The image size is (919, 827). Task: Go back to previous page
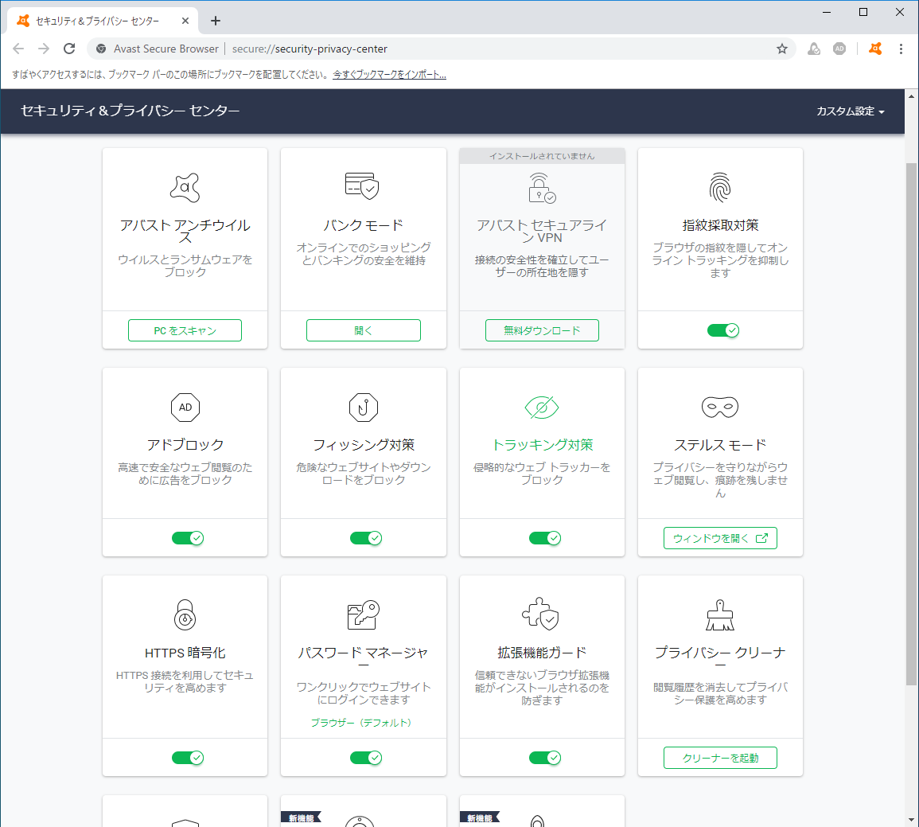18,49
